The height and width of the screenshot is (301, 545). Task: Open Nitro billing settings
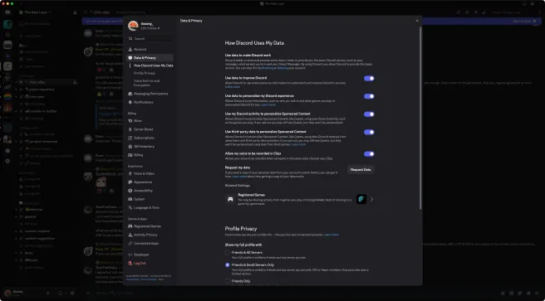[x=150, y=121]
